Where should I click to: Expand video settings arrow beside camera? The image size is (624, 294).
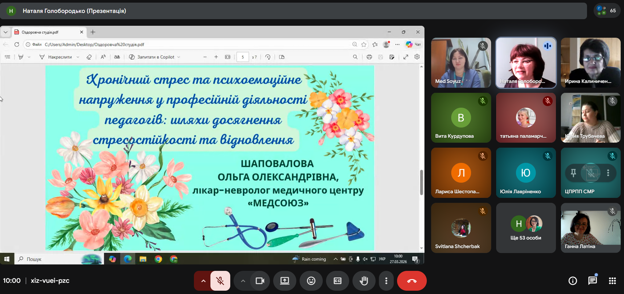tap(243, 281)
